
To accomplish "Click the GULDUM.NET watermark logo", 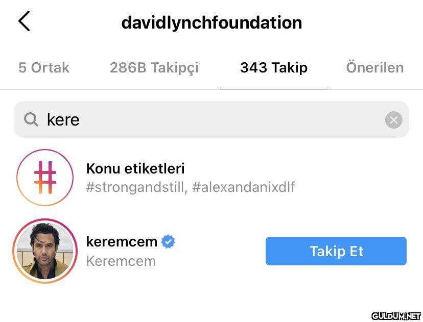I will click(x=396, y=316).
